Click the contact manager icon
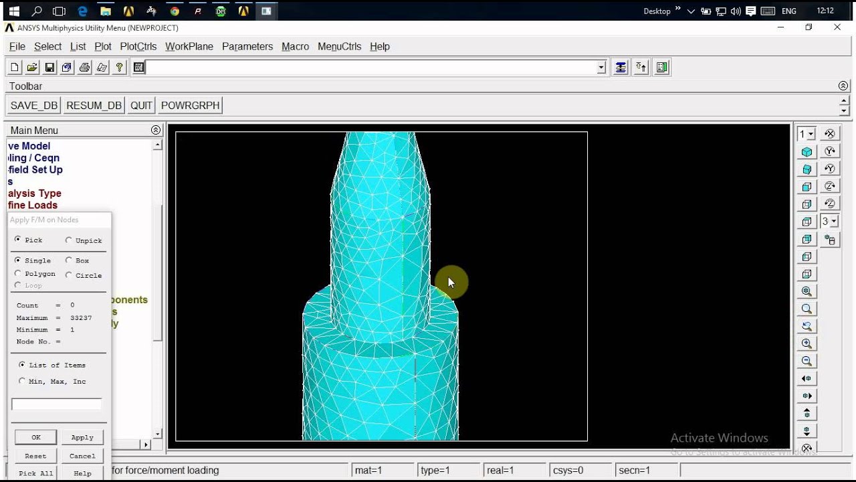 (662, 68)
